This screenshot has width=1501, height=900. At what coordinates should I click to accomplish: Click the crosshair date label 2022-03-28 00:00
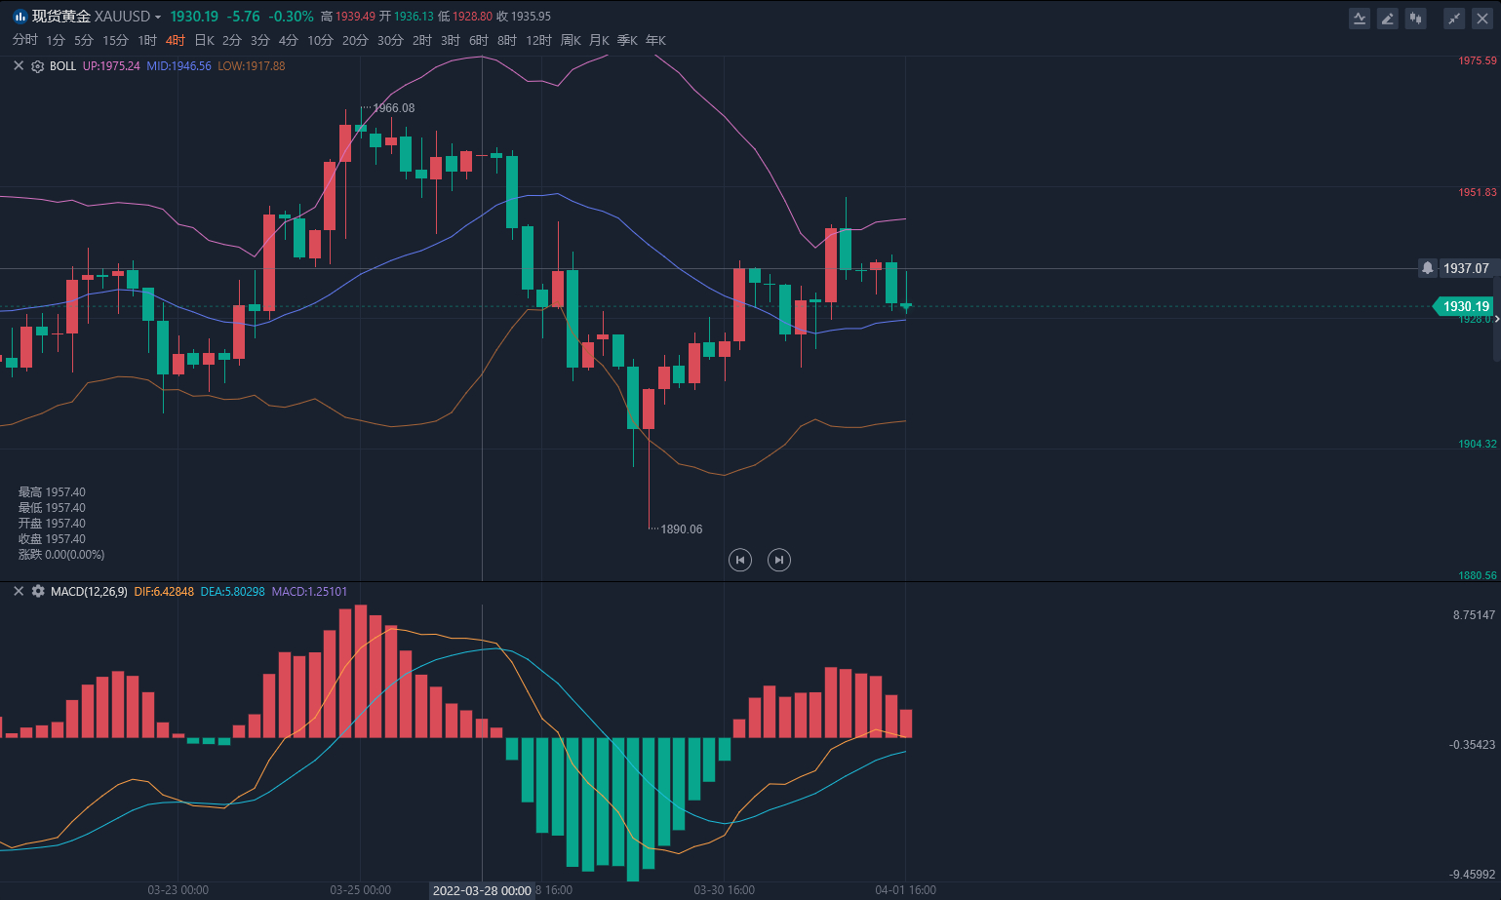(x=482, y=890)
